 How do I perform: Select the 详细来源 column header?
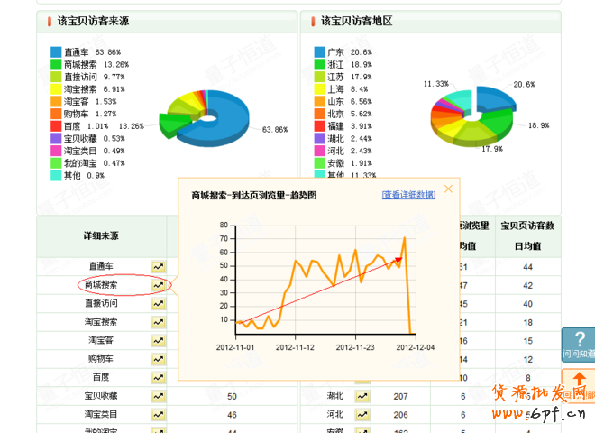101,235
